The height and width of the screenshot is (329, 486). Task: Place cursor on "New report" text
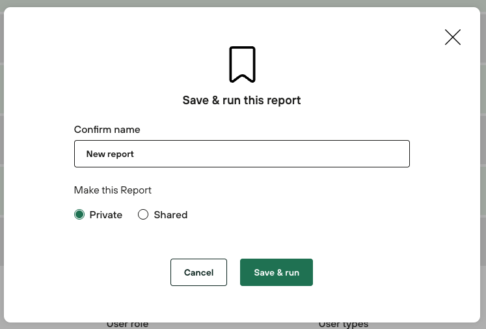(110, 154)
